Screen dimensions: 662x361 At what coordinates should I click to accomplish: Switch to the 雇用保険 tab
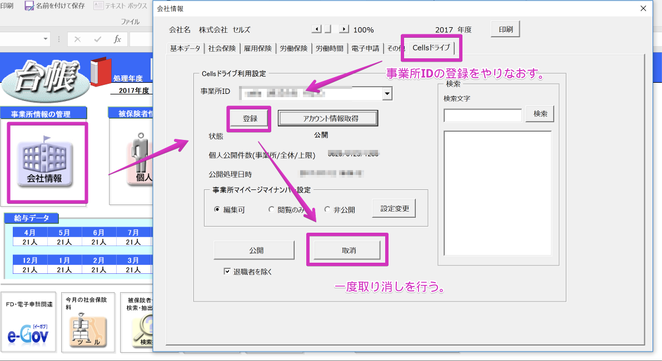click(x=257, y=48)
